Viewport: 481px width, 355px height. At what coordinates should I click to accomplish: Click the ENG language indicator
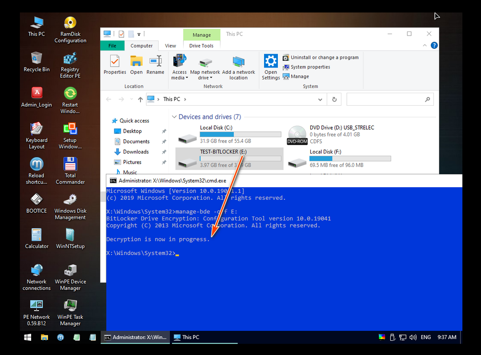[x=426, y=337]
